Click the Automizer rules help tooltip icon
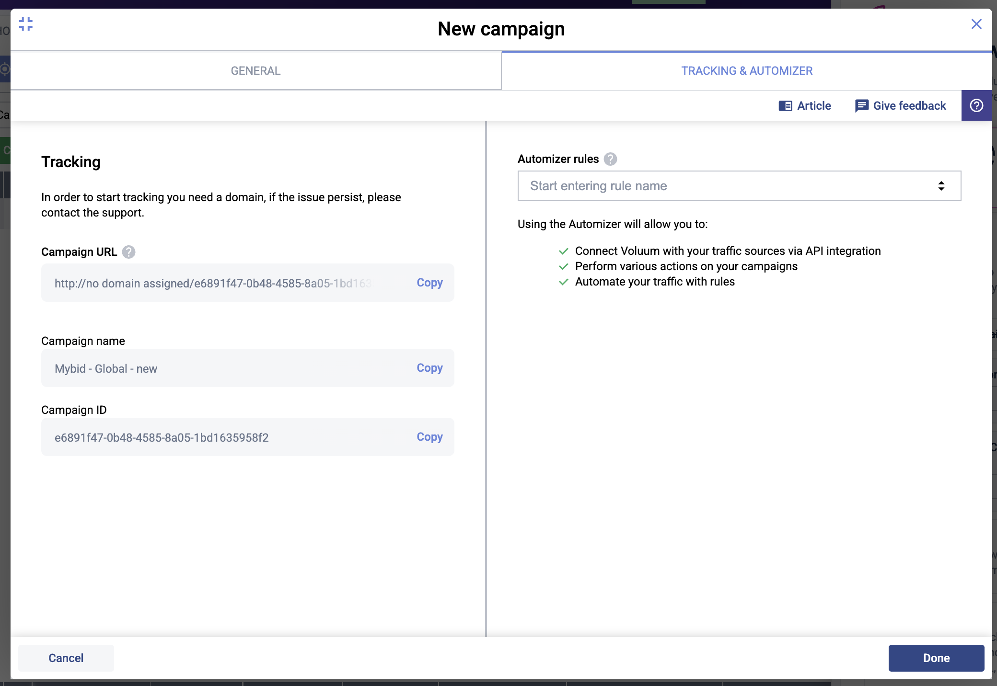The width and height of the screenshot is (997, 686). [x=610, y=159]
